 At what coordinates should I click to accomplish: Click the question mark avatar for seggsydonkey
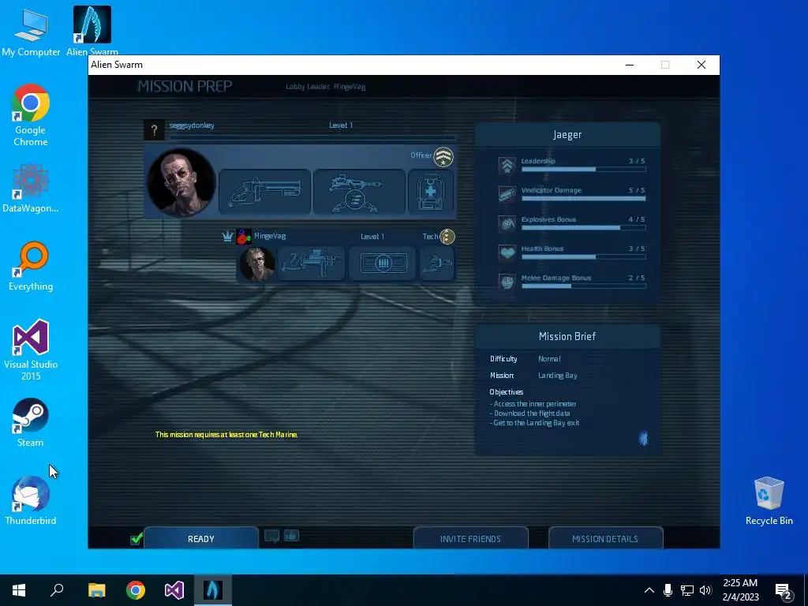tap(154, 130)
